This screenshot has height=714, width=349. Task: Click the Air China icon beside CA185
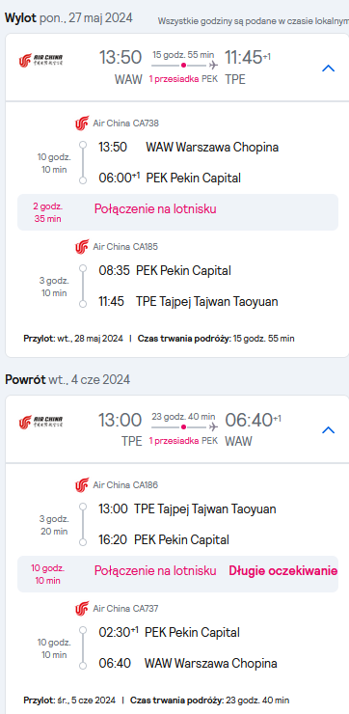(x=82, y=247)
